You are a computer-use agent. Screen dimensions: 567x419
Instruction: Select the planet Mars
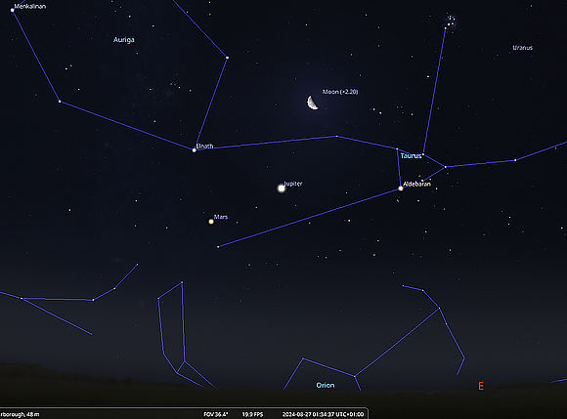click(211, 222)
